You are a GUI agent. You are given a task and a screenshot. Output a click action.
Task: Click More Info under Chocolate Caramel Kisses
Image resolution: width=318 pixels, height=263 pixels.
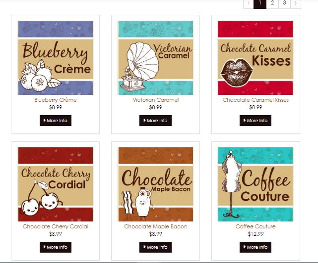pyautogui.click(x=255, y=121)
